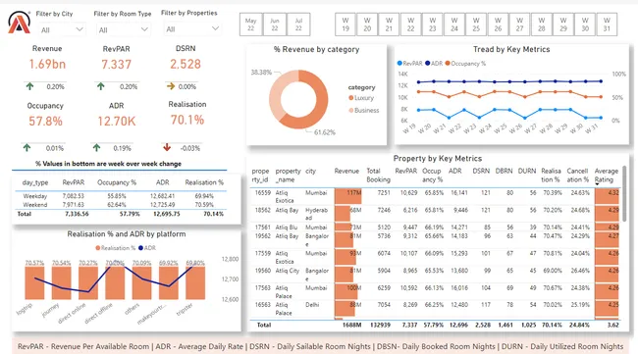The width and height of the screenshot is (638, 354).
Task: Click the day_type column header
Action: pos(35,182)
